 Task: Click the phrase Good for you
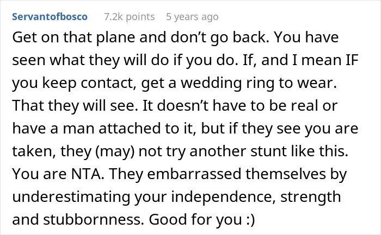pos(195,219)
